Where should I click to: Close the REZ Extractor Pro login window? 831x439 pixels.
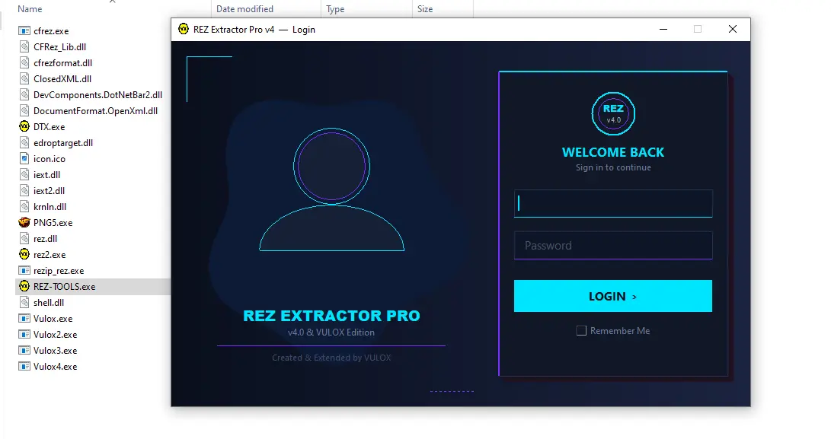point(733,29)
